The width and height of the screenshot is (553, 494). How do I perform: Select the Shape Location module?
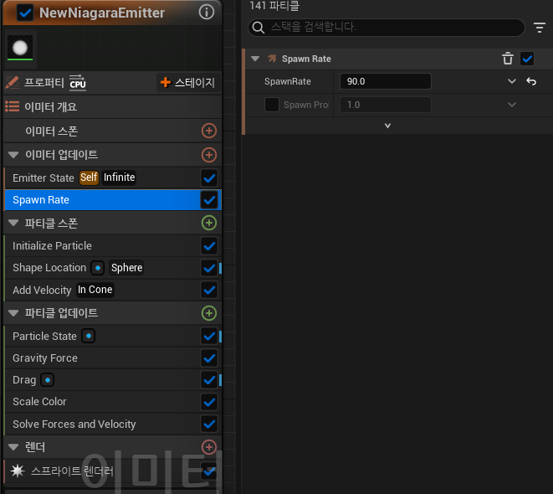112,268
